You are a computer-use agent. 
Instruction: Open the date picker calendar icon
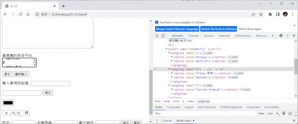(26, 113)
